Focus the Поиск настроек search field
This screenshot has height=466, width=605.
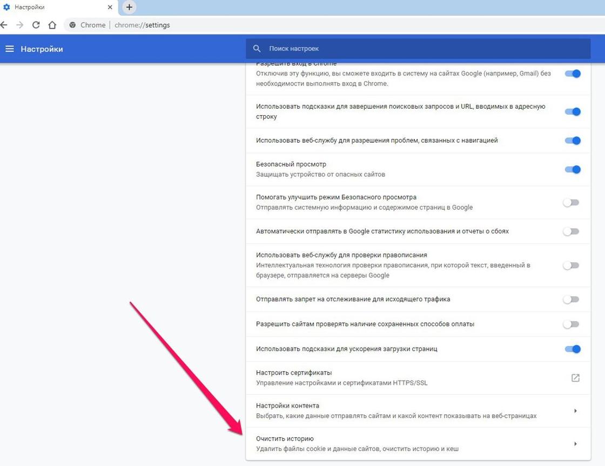(x=418, y=49)
